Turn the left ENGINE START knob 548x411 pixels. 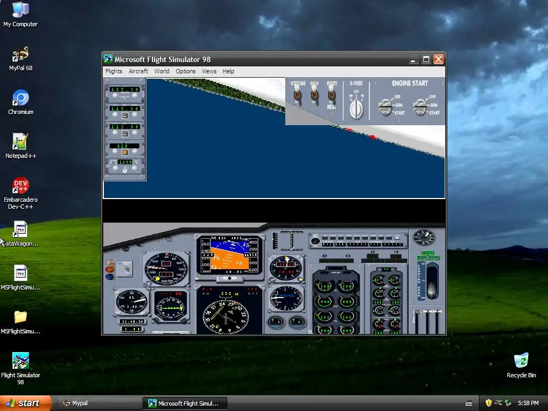click(x=385, y=106)
